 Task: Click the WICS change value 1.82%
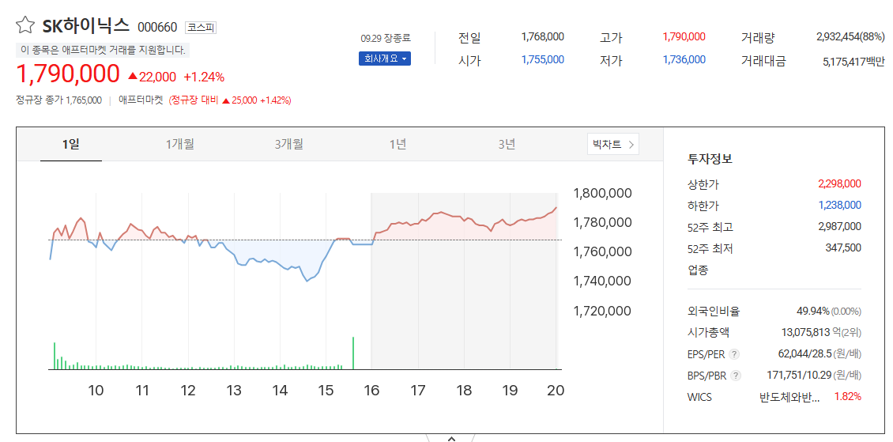(x=847, y=397)
